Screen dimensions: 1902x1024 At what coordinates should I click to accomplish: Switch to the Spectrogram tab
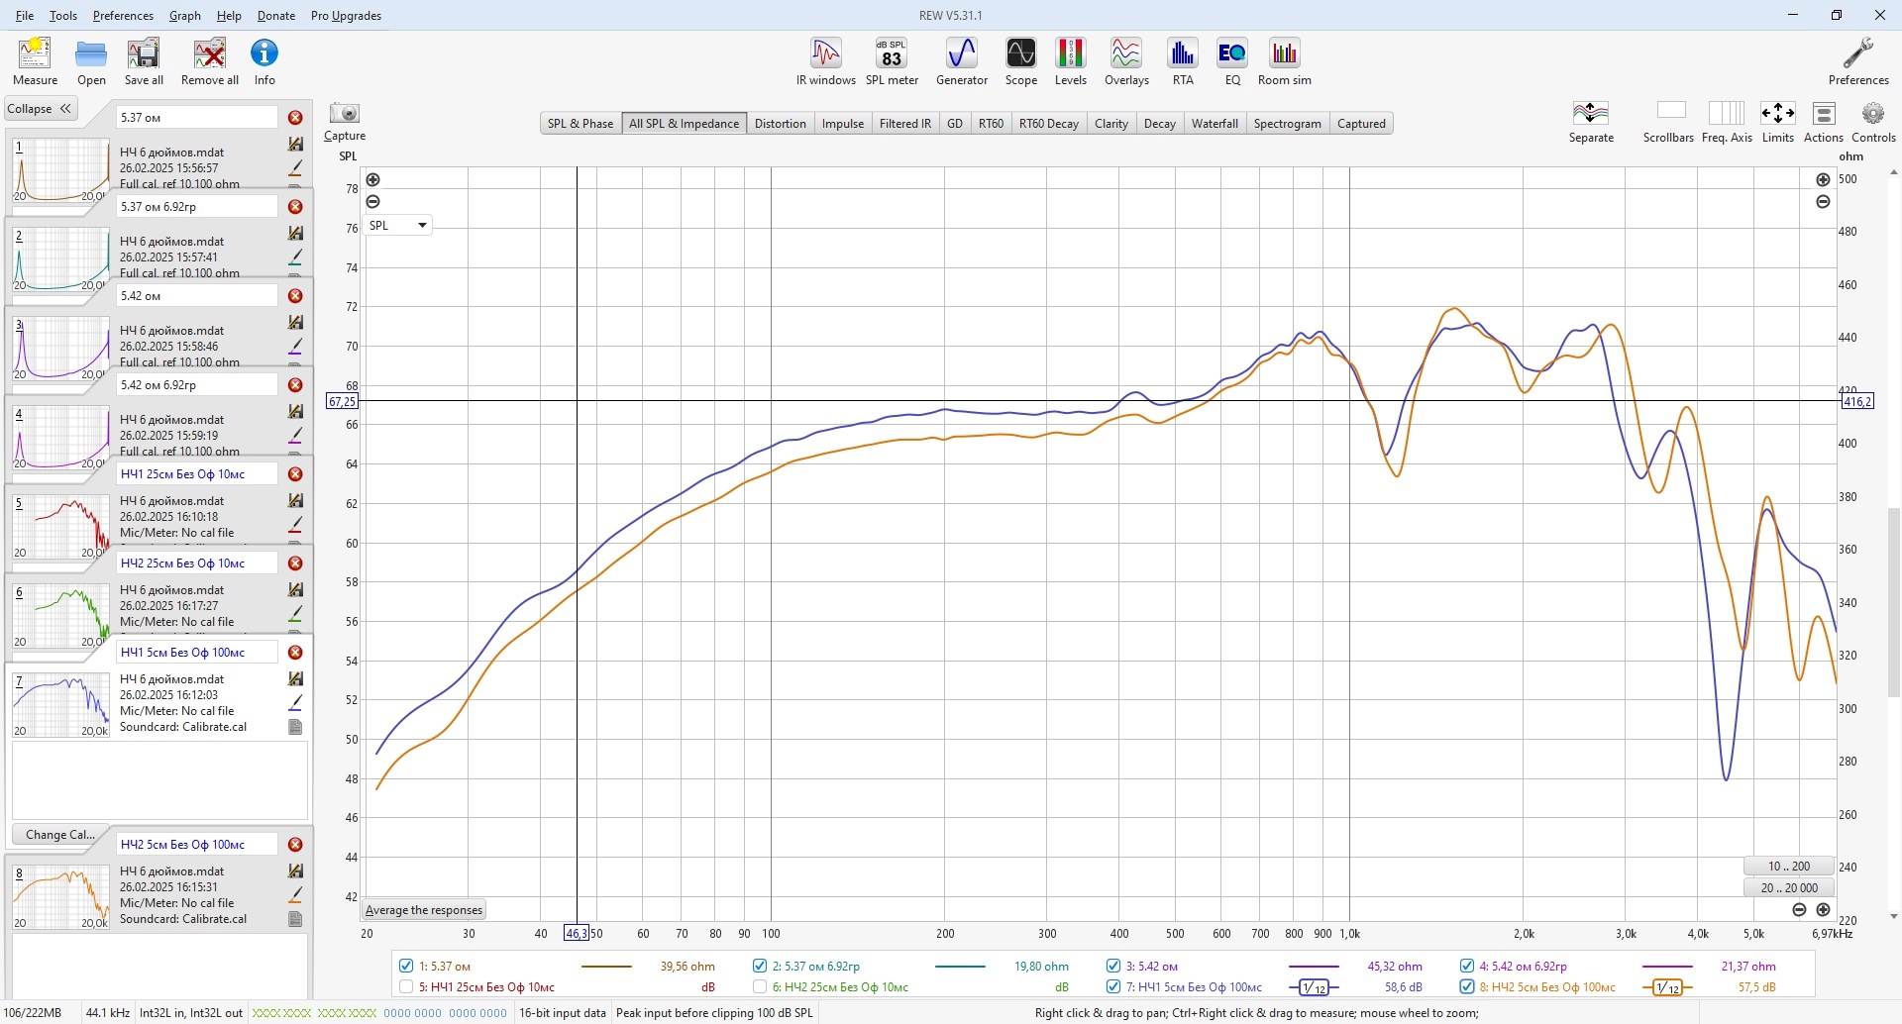point(1287,124)
